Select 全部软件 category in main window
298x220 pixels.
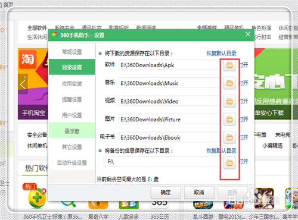(38, 28)
